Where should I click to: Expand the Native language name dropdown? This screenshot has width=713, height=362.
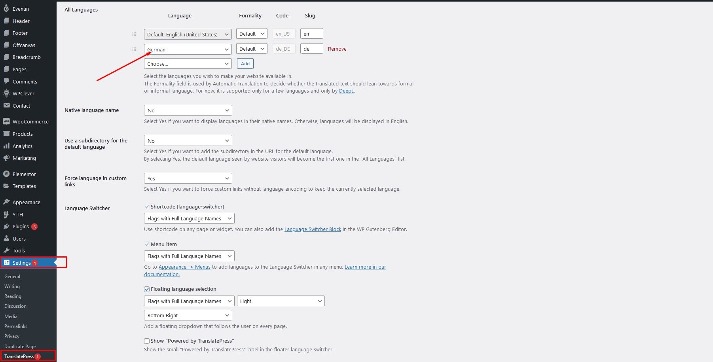point(188,110)
